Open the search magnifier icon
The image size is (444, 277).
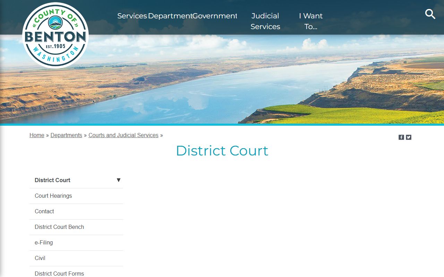tap(430, 14)
